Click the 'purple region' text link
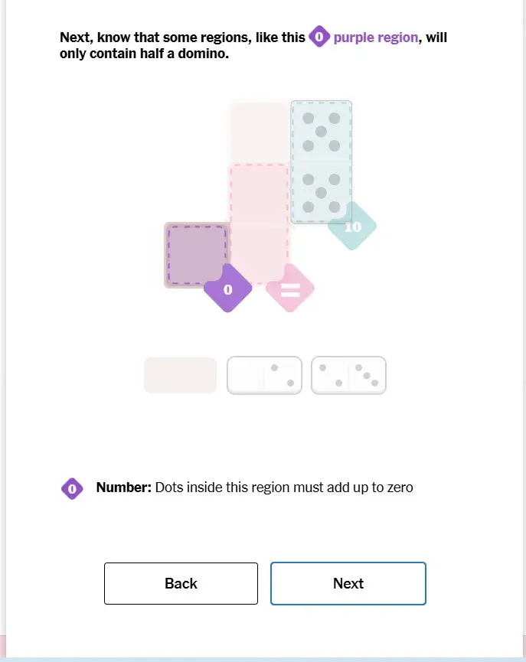The height and width of the screenshot is (662, 526). [376, 38]
